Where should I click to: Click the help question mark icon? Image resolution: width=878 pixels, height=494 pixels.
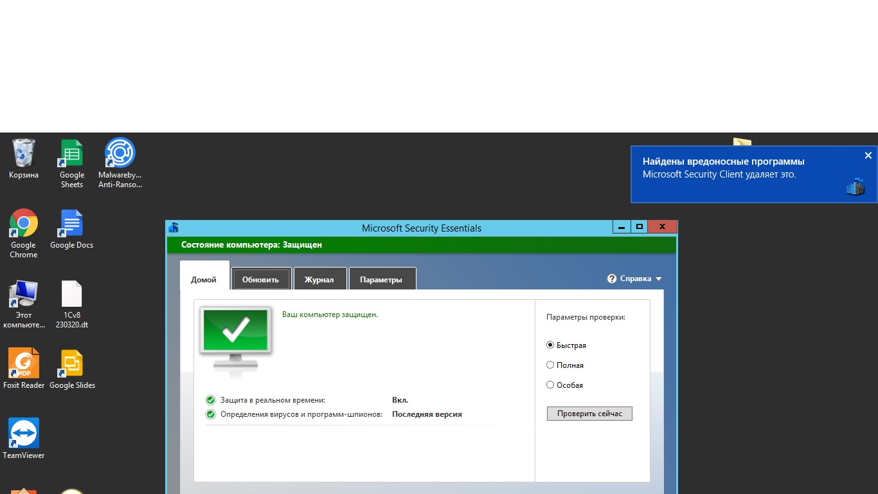[612, 279]
